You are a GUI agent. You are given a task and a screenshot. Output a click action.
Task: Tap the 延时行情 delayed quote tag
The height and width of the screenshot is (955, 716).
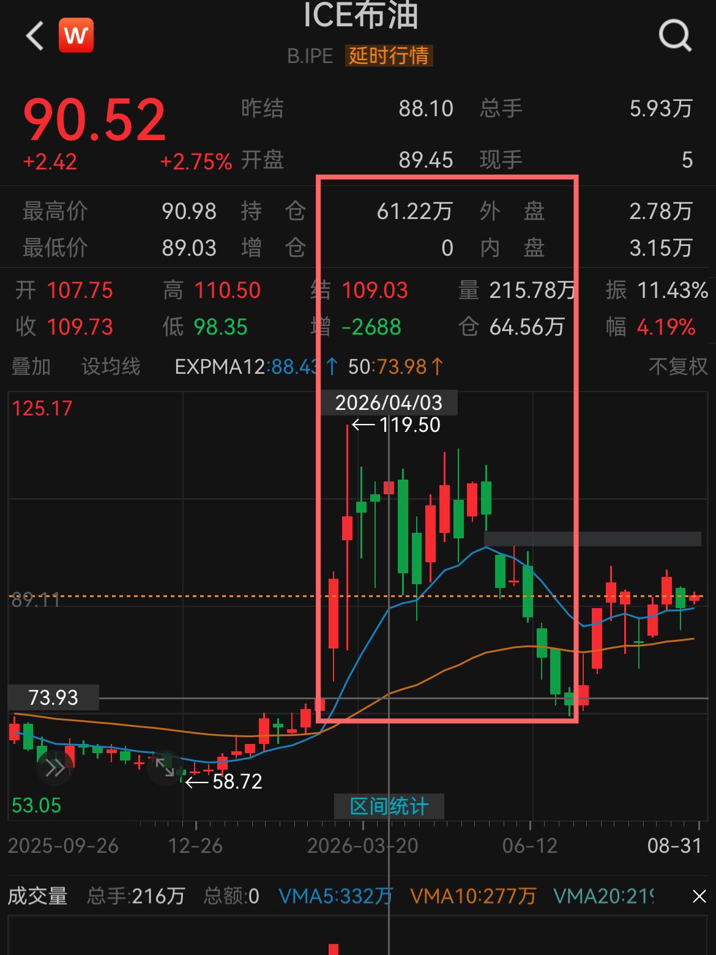389,56
